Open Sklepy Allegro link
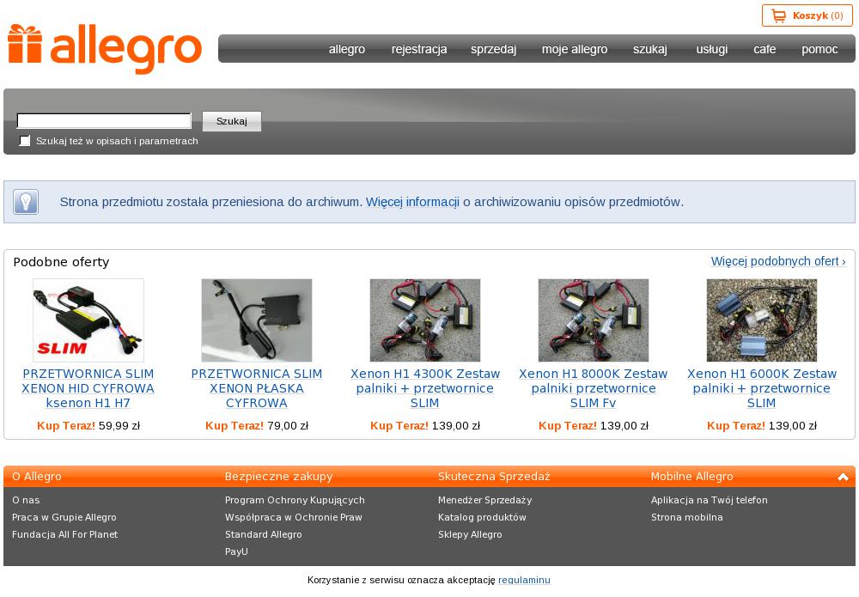The image size is (859, 597). click(x=470, y=534)
